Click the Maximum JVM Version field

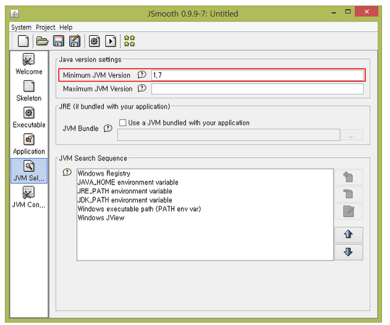point(258,89)
